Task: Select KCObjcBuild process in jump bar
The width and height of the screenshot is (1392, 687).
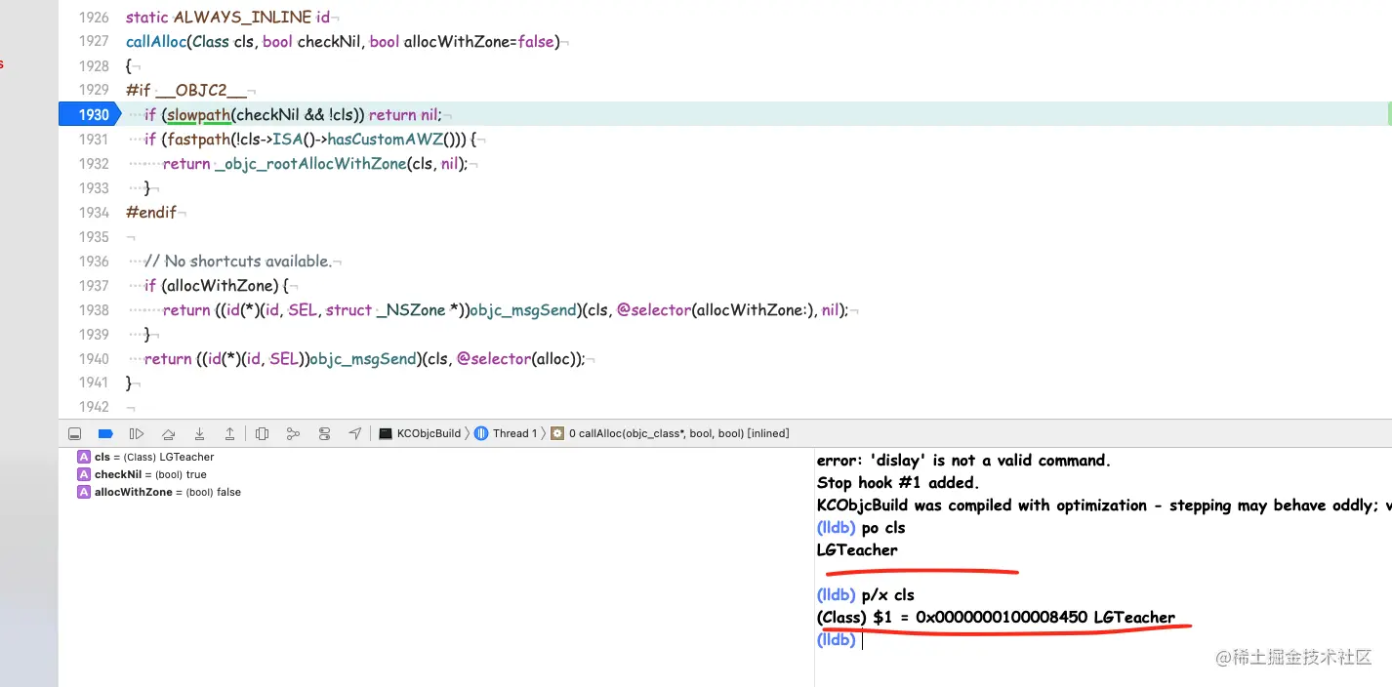Action: (x=420, y=433)
